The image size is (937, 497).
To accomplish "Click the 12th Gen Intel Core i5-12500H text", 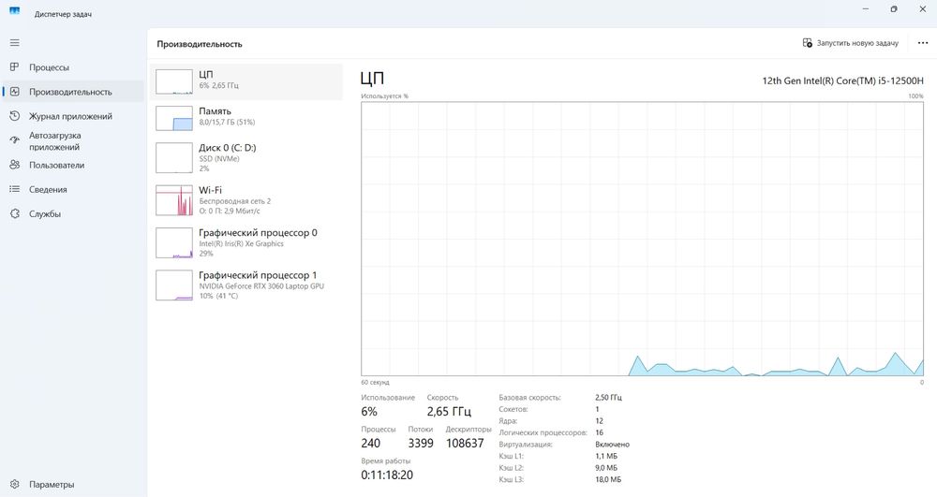I will 842,80.
